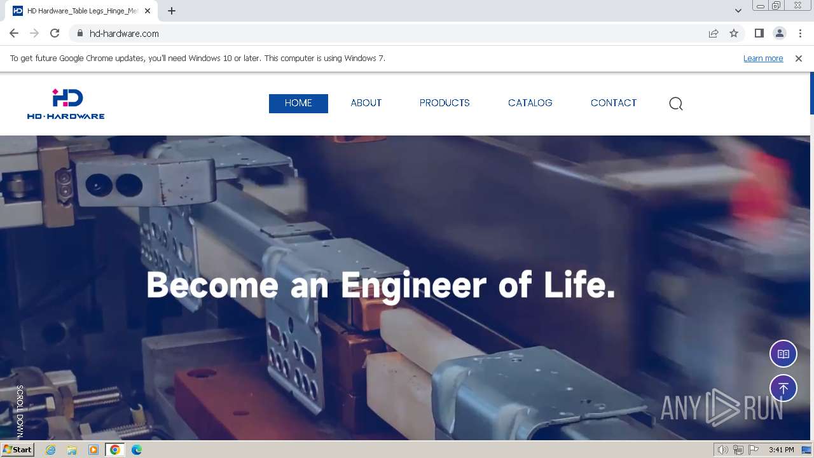Click the Chrome taskbar icon

[x=114, y=450]
